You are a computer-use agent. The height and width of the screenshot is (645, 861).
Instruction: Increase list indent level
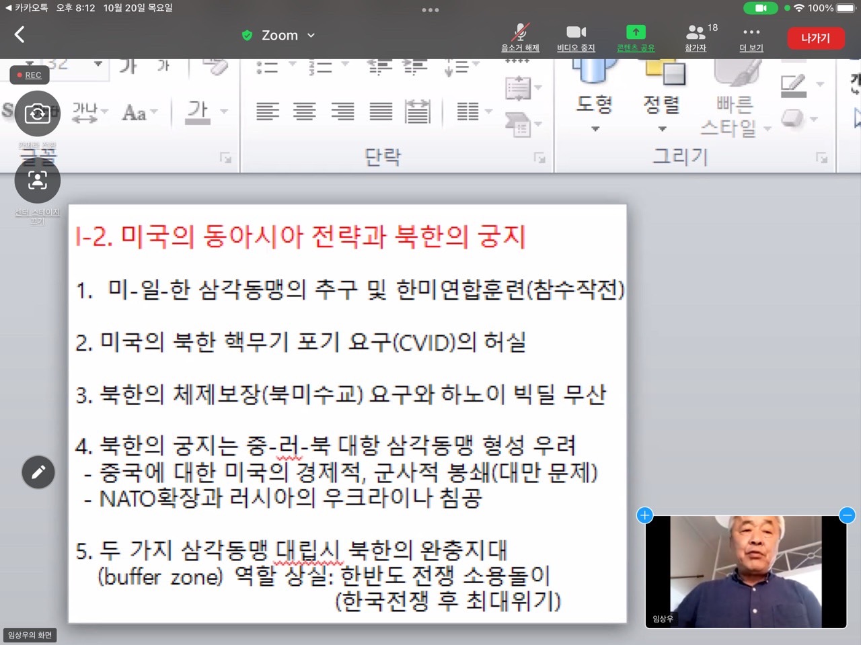coord(415,67)
